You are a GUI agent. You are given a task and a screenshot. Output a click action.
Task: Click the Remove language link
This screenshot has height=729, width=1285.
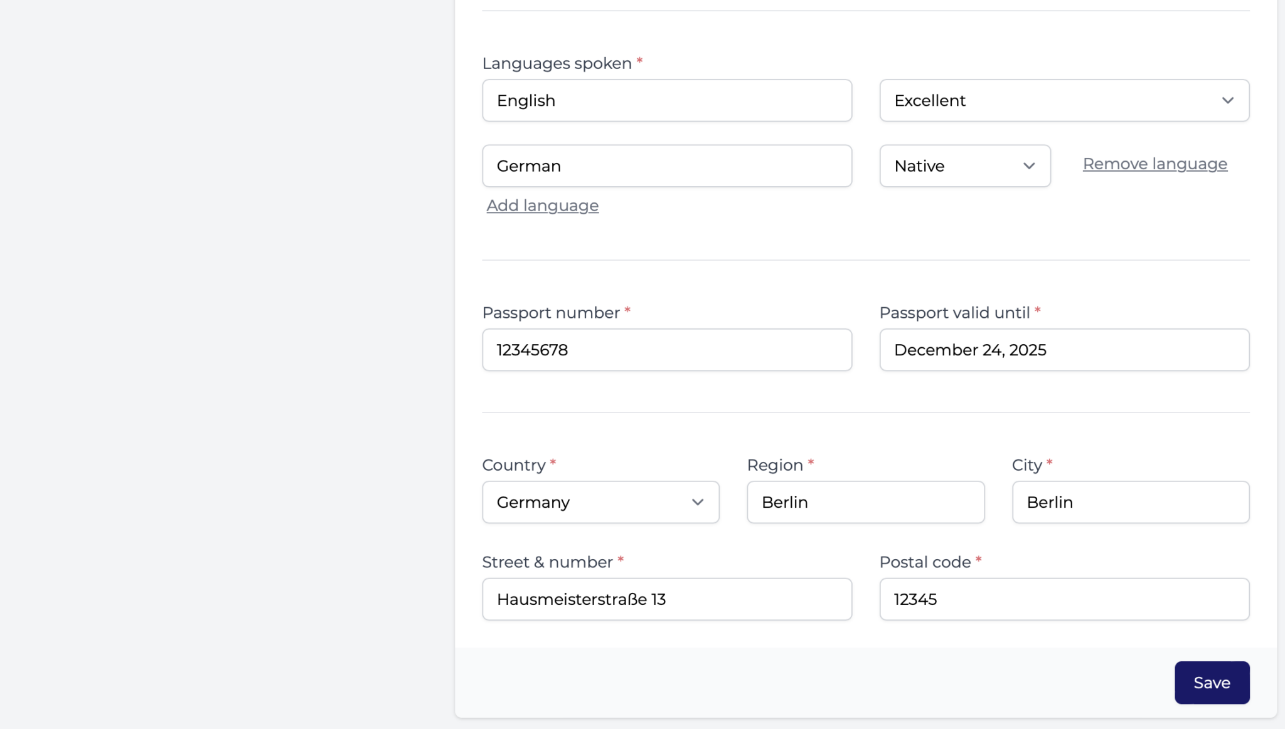click(x=1155, y=164)
